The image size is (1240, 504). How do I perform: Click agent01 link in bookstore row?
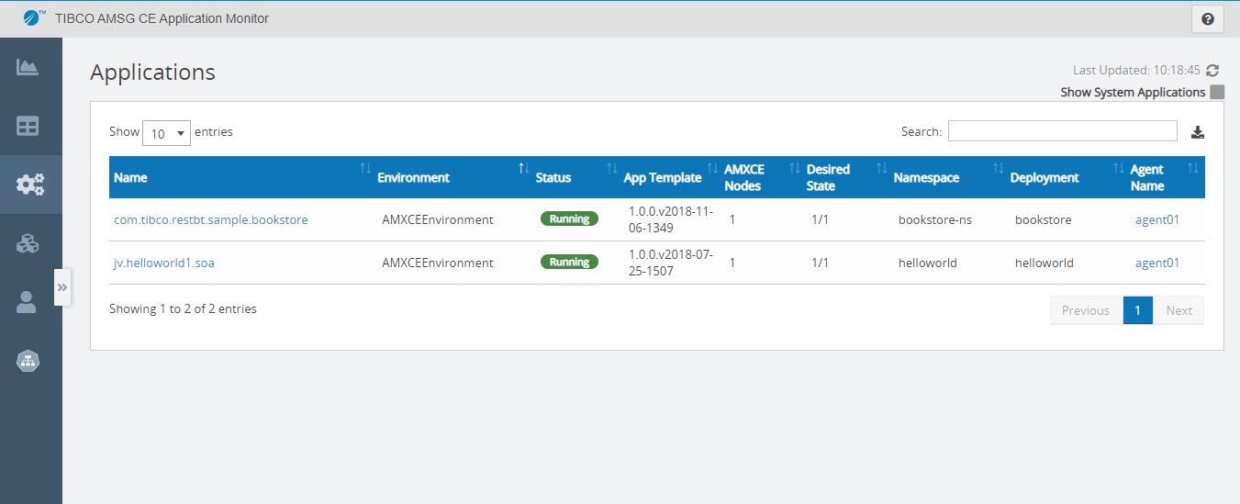point(1156,220)
